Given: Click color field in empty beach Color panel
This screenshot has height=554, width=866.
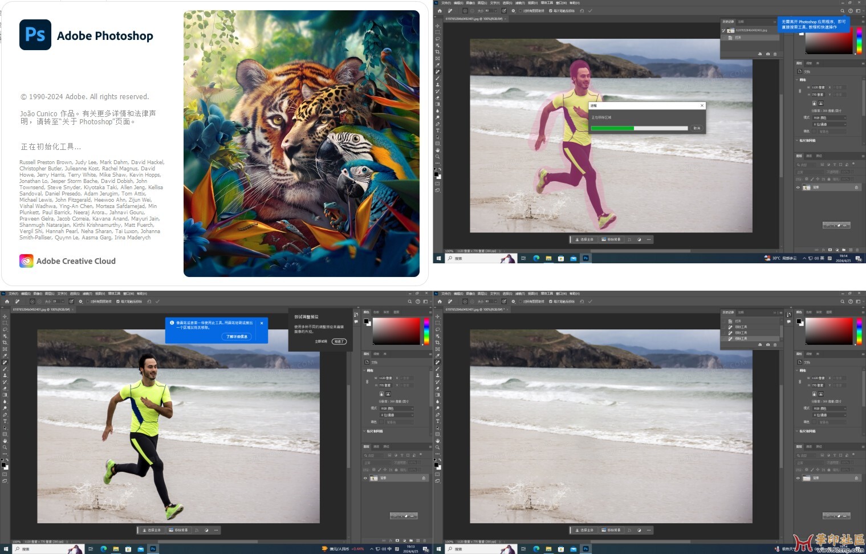Looking at the screenshot, I should pyautogui.click(x=829, y=331).
